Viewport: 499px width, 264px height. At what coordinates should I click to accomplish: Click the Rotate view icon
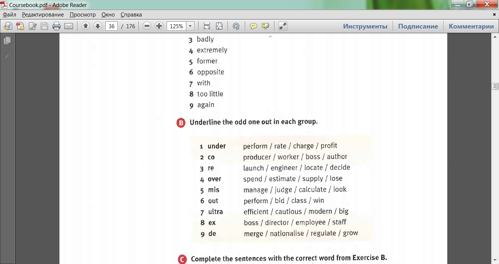236,26
